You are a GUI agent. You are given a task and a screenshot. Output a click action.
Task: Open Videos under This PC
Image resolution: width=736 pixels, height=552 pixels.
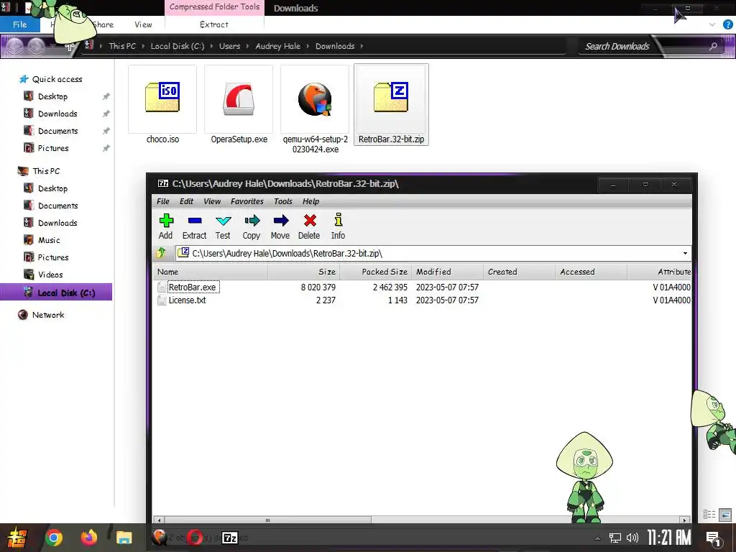coord(50,275)
